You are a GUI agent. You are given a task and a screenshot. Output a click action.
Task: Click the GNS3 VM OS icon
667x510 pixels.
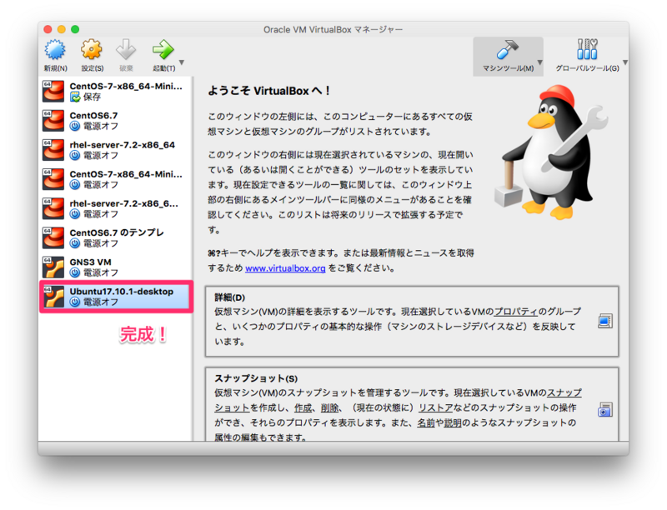[53, 267]
